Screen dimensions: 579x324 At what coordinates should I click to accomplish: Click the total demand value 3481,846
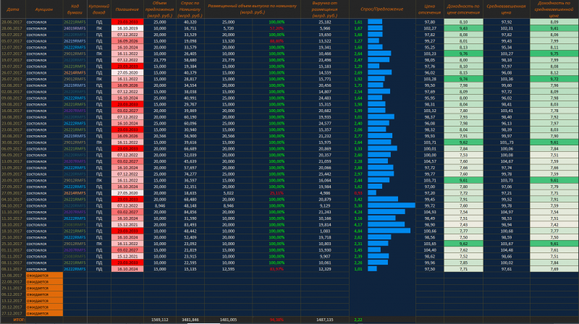[190, 319]
